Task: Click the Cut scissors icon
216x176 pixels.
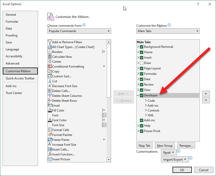Action: [x=50, y=81]
